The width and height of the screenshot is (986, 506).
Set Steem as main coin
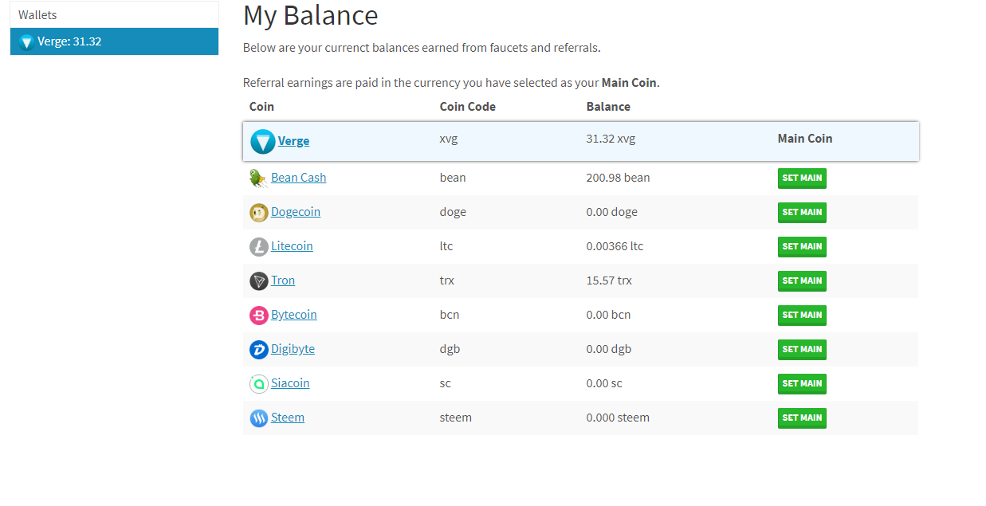click(802, 418)
